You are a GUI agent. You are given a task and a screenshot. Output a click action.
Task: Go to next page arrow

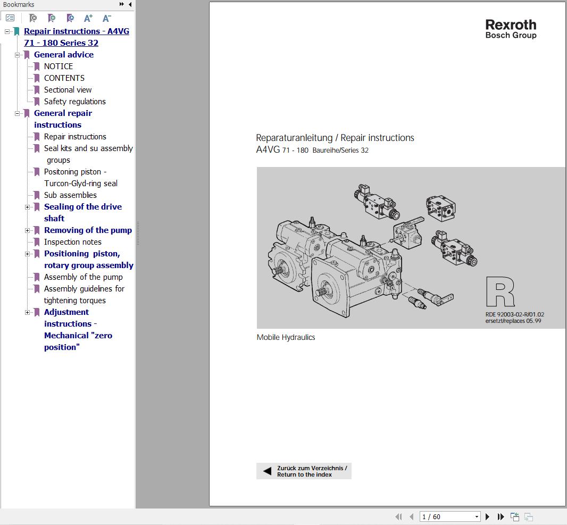tap(487, 516)
